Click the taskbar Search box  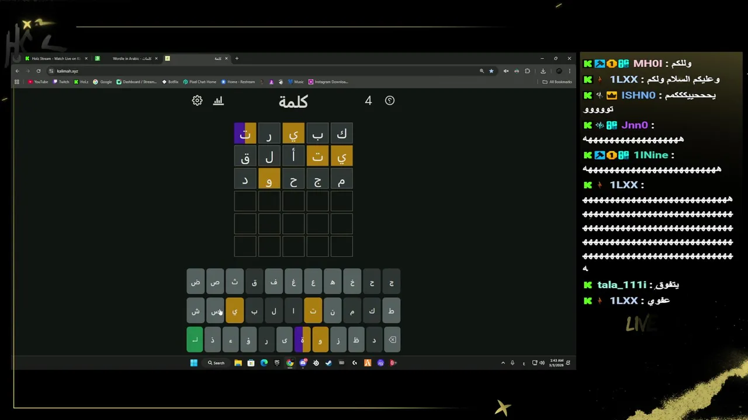point(216,363)
